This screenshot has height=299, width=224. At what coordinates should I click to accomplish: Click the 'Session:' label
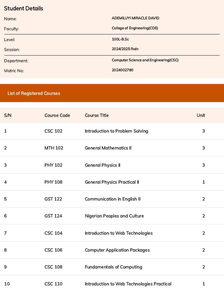pyautogui.click(x=12, y=50)
